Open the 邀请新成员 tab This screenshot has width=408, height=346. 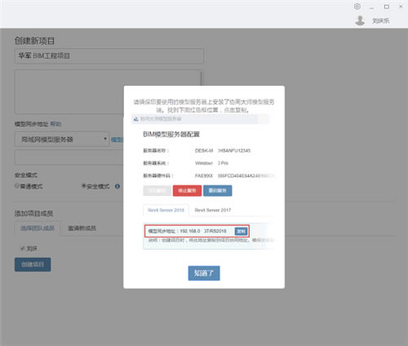point(82,228)
